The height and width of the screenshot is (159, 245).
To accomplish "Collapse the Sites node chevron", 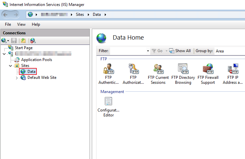I will tap(11, 66).
